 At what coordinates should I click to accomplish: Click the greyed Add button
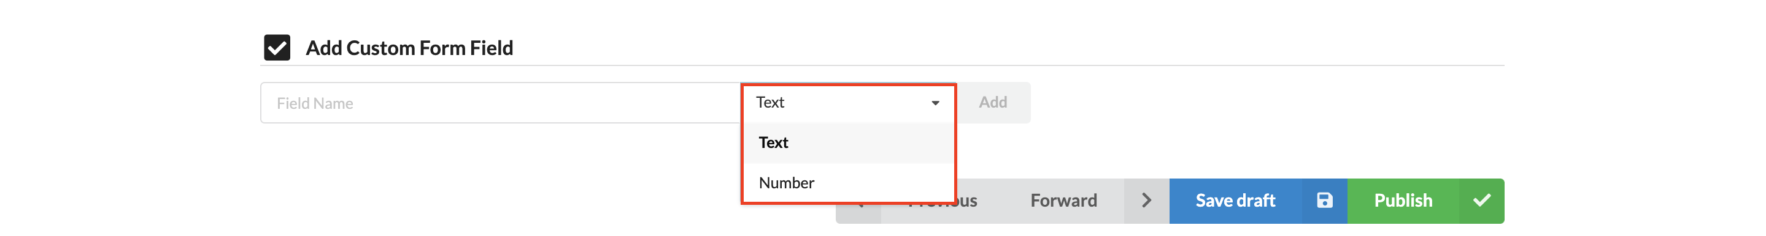click(x=993, y=103)
